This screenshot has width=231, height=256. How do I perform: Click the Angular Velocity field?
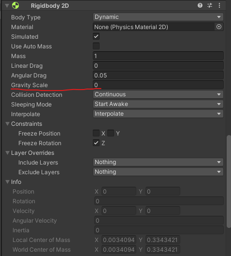coord(159,220)
